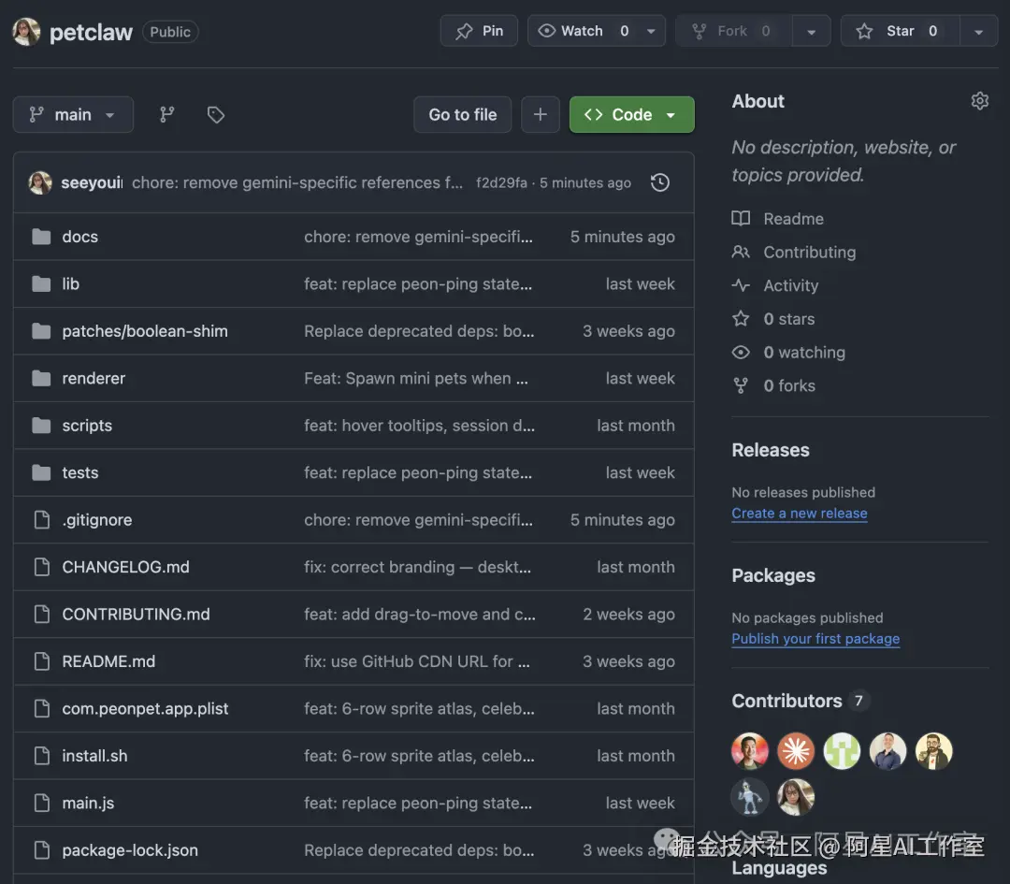The height and width of the screenshot is (884, 1010).
Task: Open 0 forks link
Action: tap(789, 386)
